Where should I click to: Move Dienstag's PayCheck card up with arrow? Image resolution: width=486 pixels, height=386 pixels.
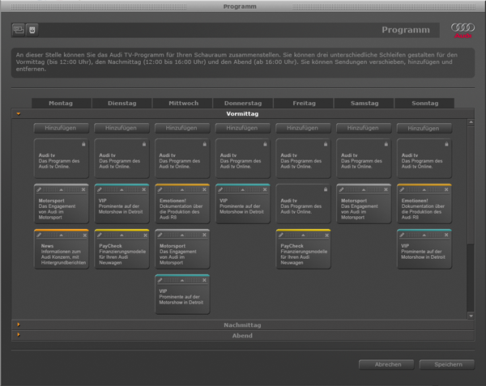coord(122,235)
